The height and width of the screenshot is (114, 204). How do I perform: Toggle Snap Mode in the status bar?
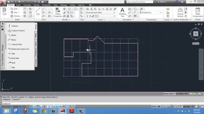pyautogui.click(x=34, y=106)
